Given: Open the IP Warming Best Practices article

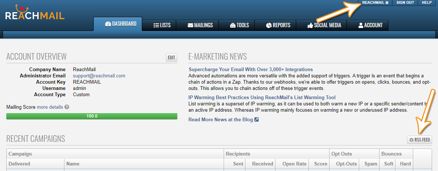Looking at the screenshot, I should 262,98.
